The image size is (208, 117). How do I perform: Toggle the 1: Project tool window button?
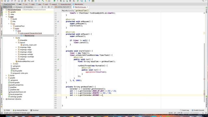pyautogui.click(x=1, y=11)
